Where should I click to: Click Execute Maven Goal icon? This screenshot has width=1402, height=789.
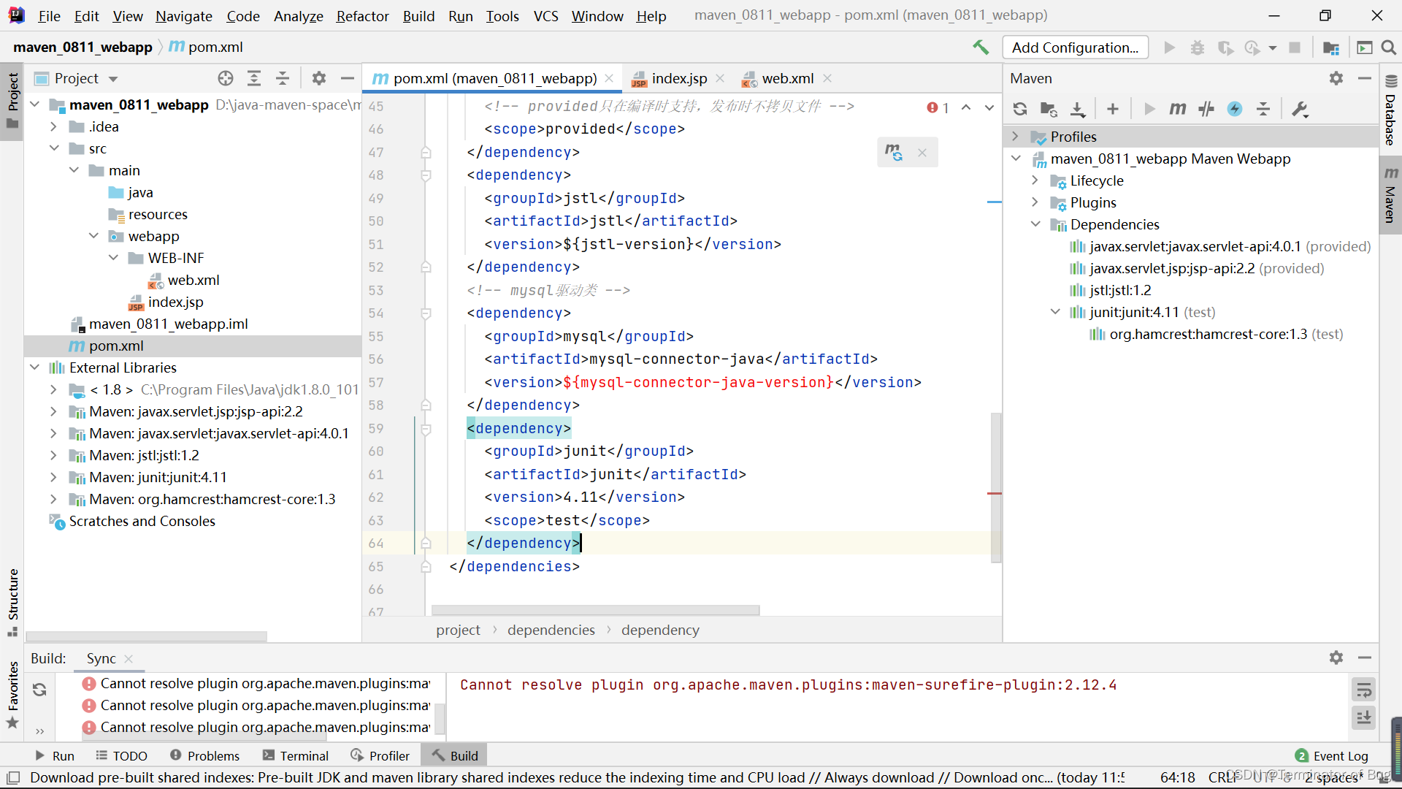(x=1178, y=109)
